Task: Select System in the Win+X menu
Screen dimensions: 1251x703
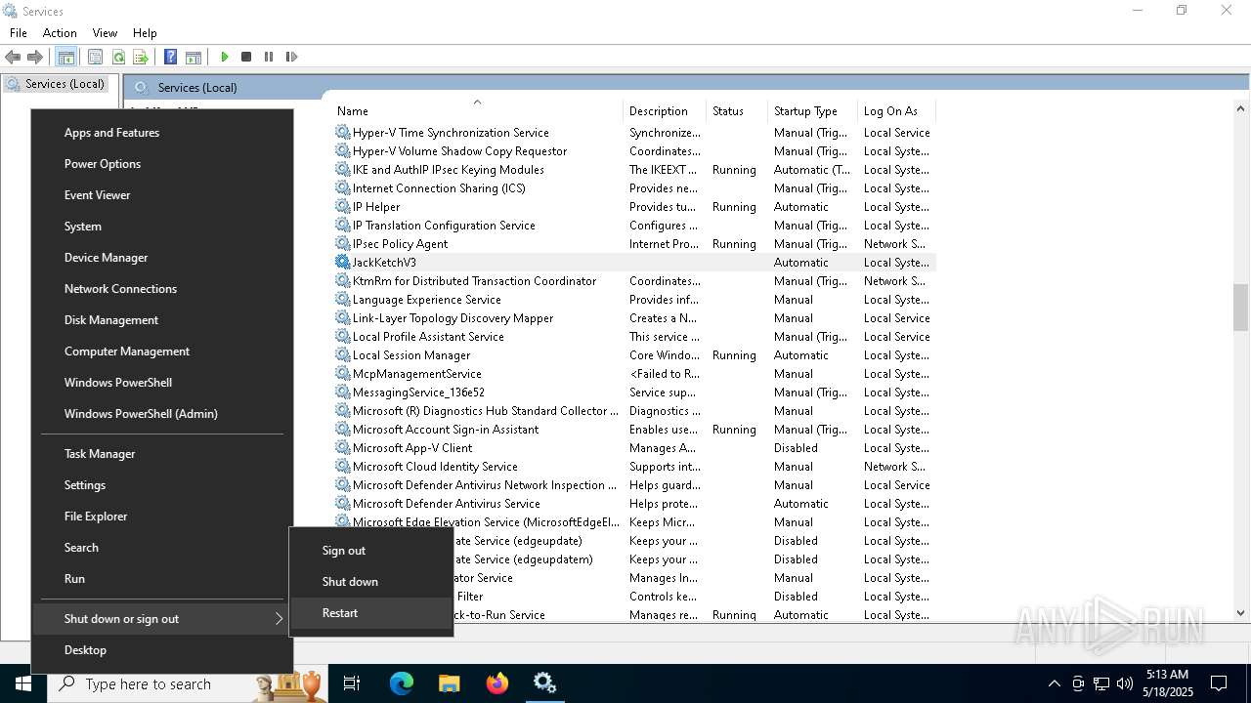Action: (x=162, y=227)
